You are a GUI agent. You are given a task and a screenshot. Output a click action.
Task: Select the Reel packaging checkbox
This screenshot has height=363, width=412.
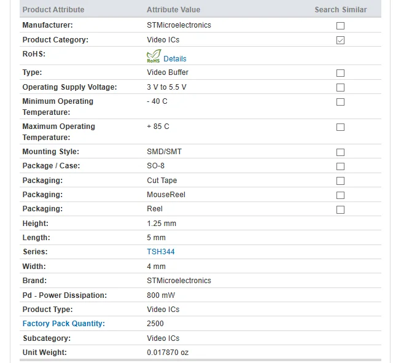pyautogui.click(x=340, y=209)
